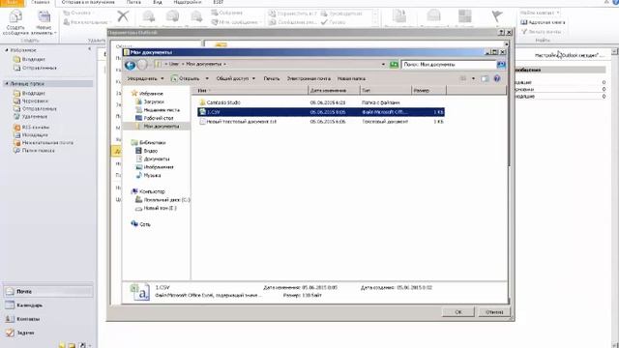The height and width of the screenshot is (348, 619).
Task: Click the green refresh button beside address bar
Action: [394, 65]
